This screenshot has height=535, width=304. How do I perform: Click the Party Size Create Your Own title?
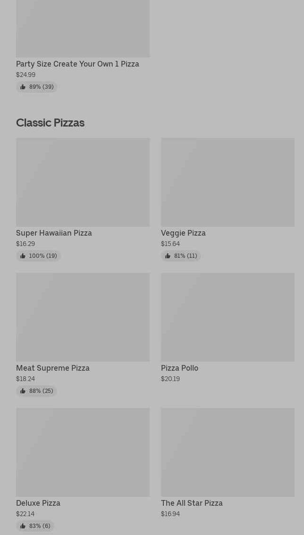[77, 64]
